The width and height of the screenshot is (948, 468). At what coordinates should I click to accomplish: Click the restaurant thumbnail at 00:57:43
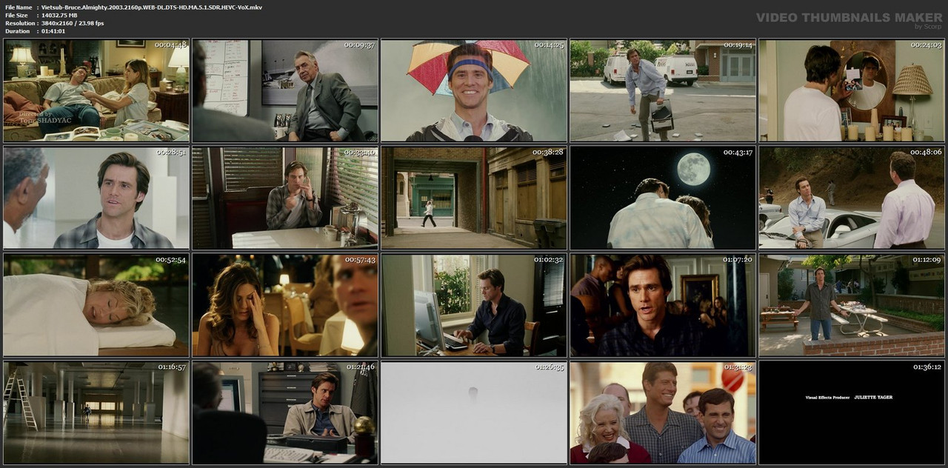285,305
